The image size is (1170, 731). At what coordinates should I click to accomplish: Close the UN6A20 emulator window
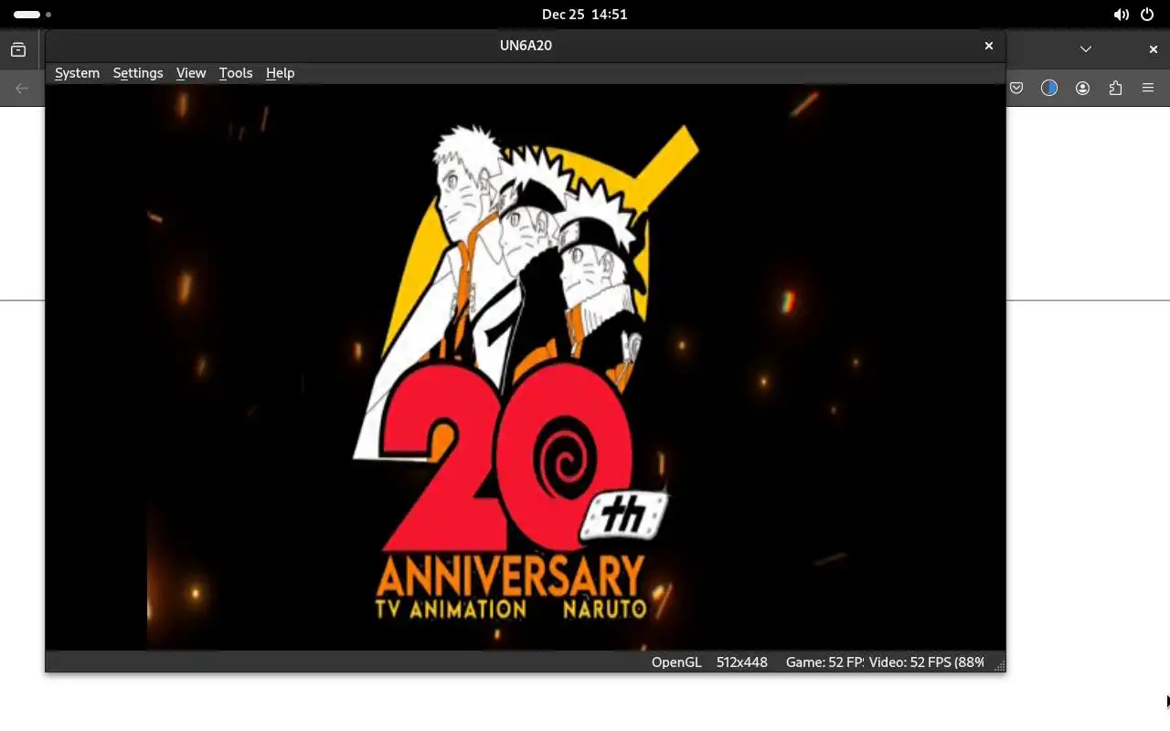click(x=988, y=46)
